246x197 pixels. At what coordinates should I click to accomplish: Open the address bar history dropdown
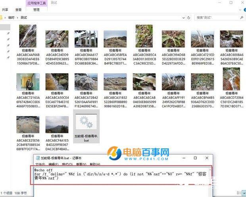(183, 18)
